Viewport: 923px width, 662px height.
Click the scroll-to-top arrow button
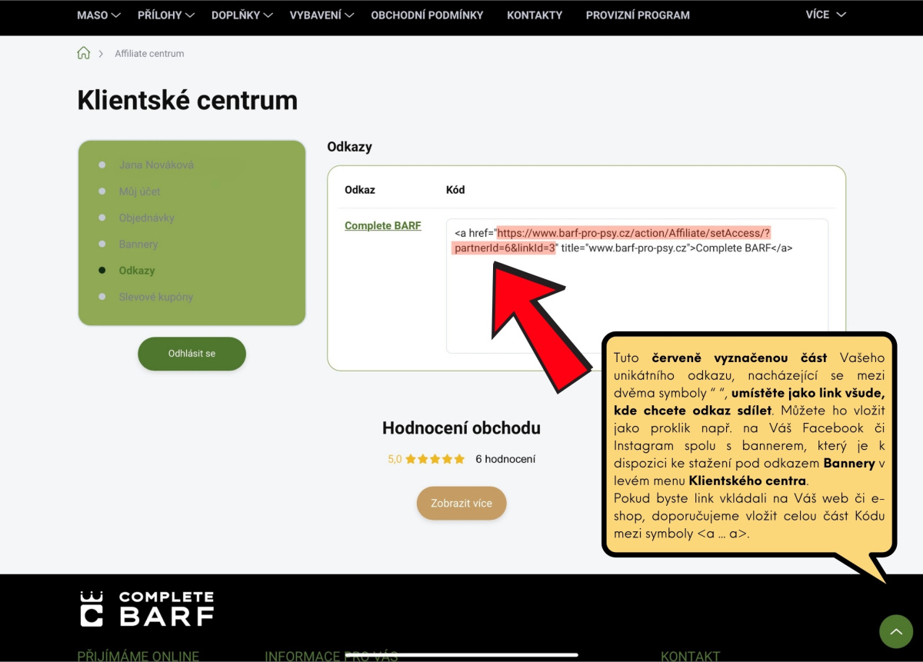click(x=895, y=631)
